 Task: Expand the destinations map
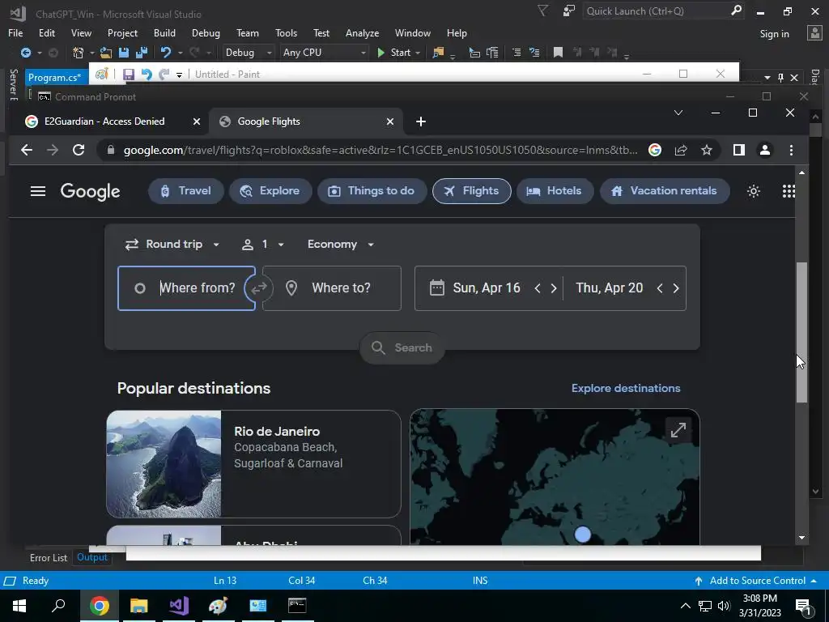(x=678, y=429)
